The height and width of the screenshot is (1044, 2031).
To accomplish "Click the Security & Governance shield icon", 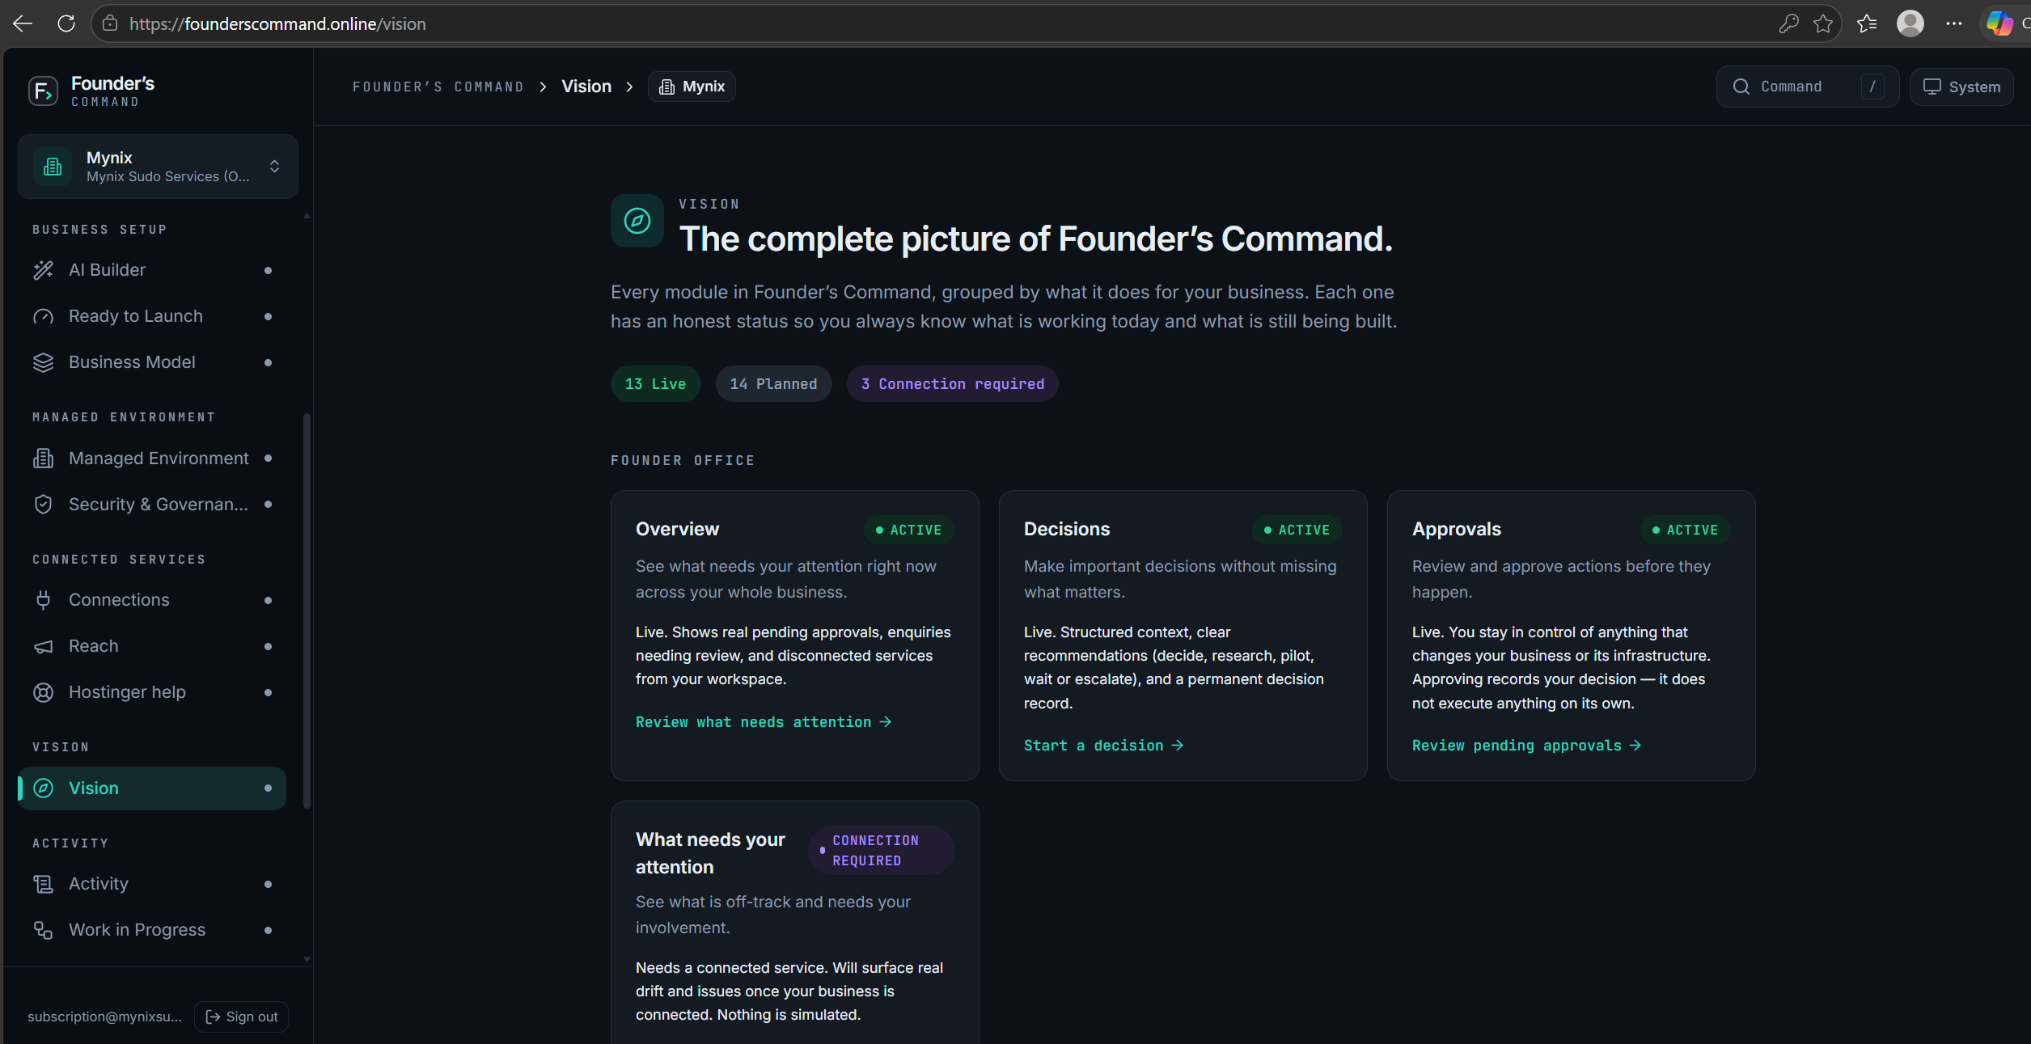I will [x=43, y=505].
